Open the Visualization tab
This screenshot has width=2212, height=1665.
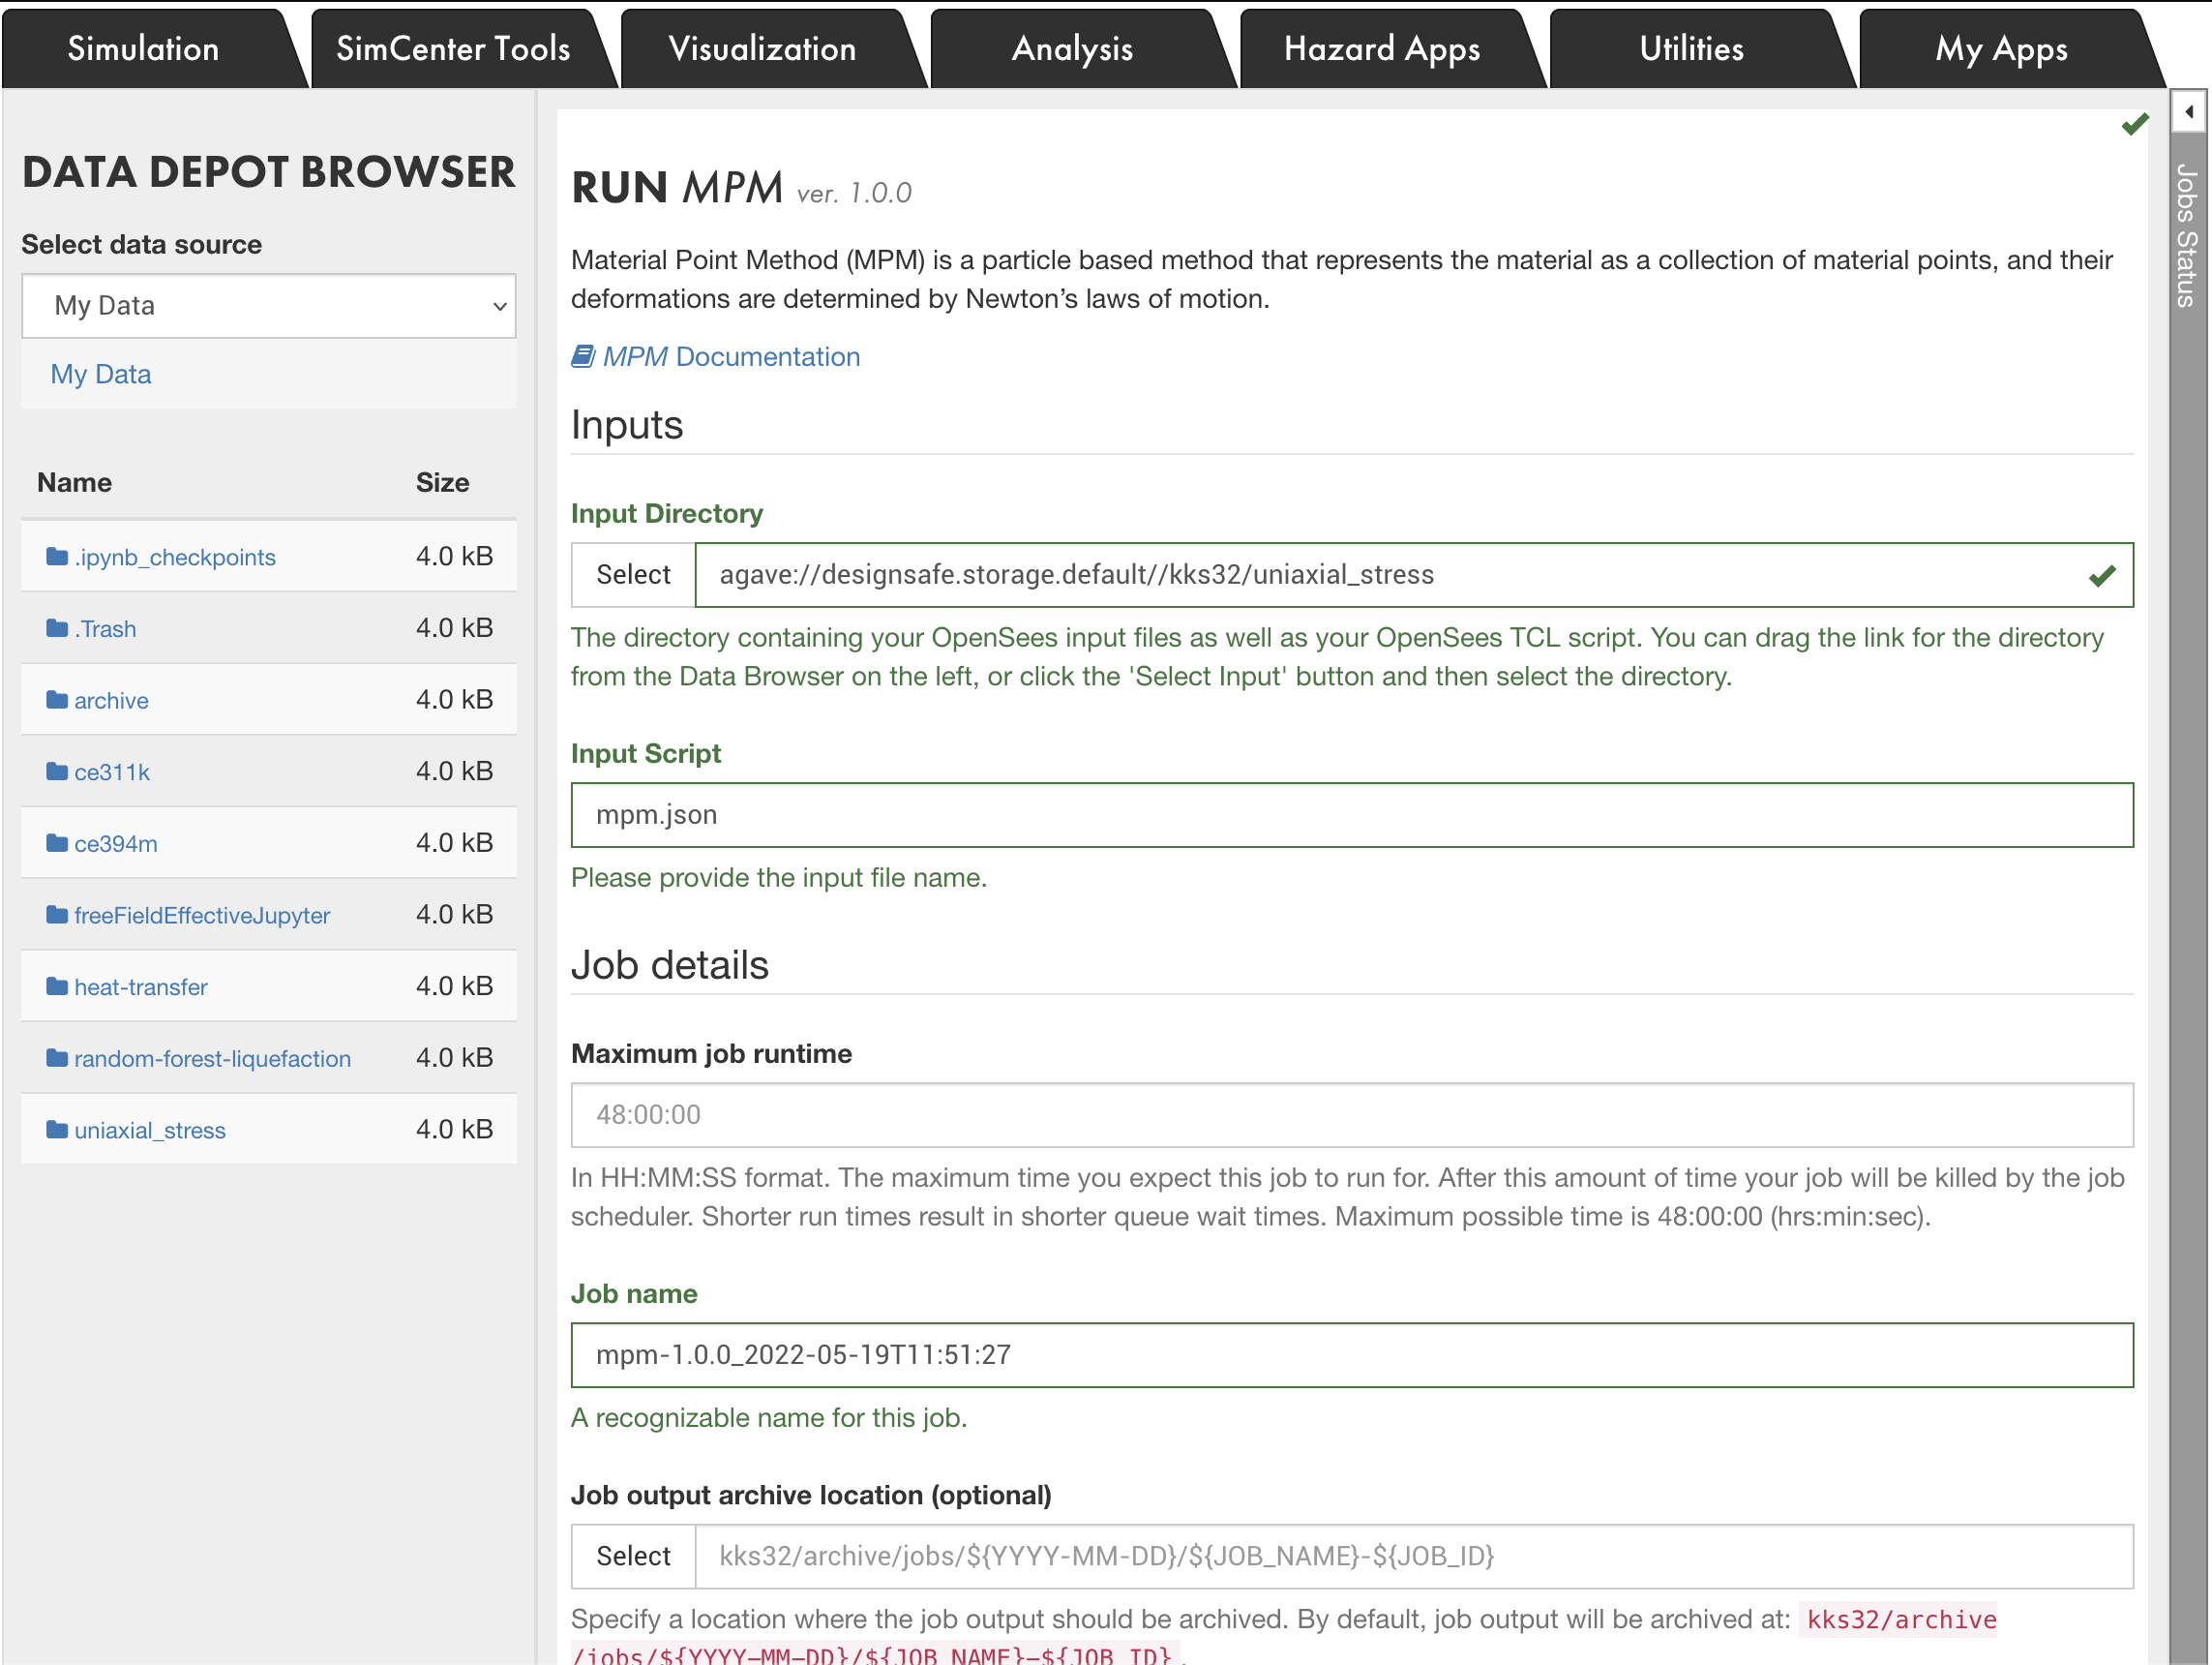pyautogui.click(x=762, y=49)
